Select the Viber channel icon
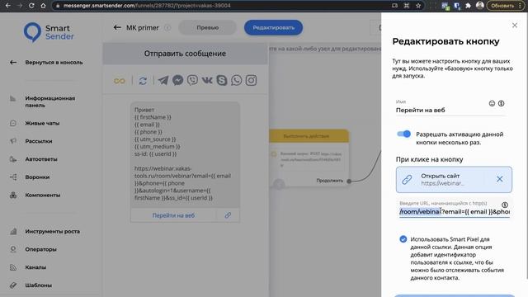 click(192, 80)
